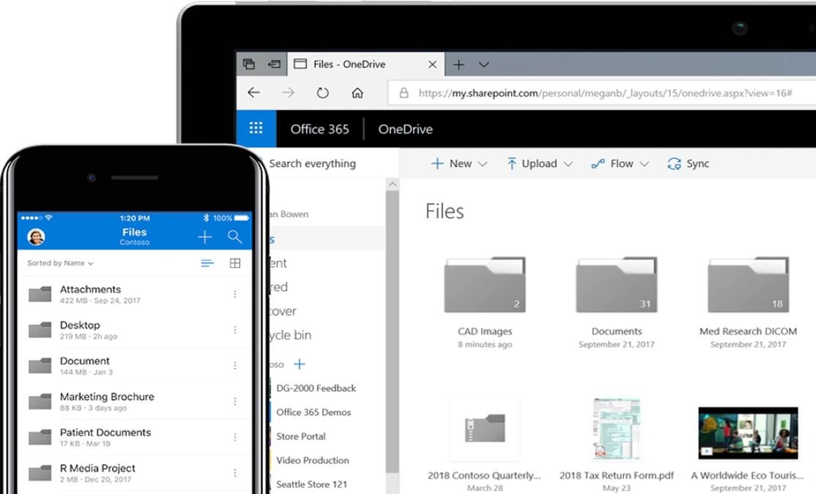Open more options for Document folder

click(235, 366)
